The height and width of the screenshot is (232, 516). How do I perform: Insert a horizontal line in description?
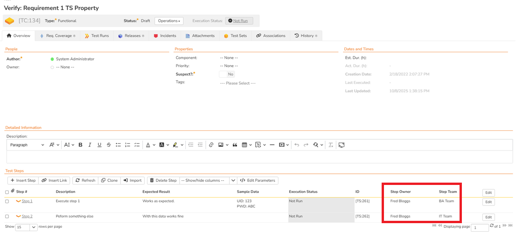point(272,145)
